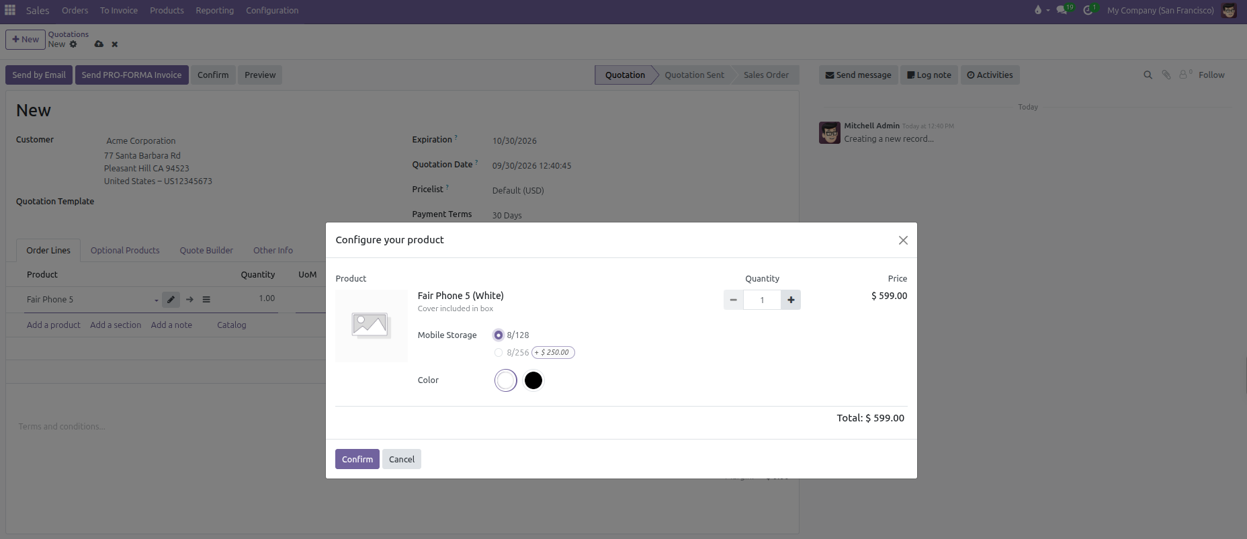Click the quantity input in the dialog
This screenshot has height=539, width=1247.
[x=762, y=300]
